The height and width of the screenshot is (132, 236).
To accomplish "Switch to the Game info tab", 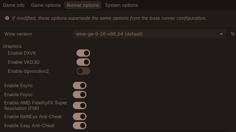I will coord(14,5).
